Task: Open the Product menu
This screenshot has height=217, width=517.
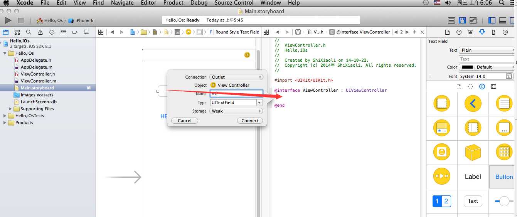Action: coord(173,3)
